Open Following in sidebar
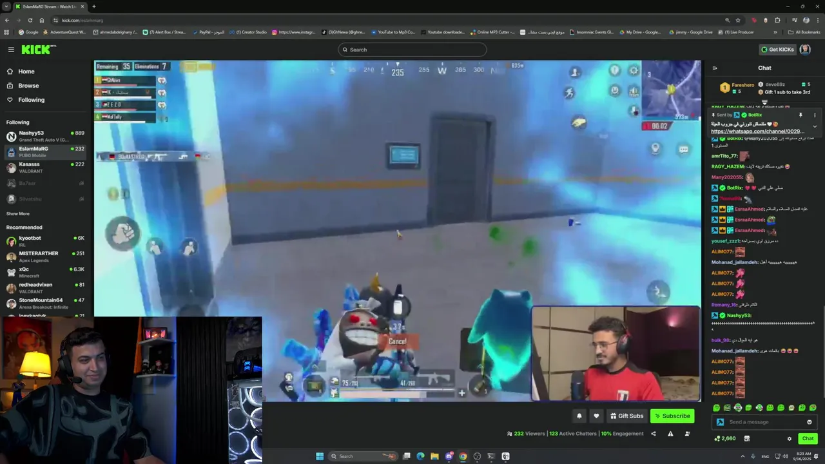 pos(31,100)
